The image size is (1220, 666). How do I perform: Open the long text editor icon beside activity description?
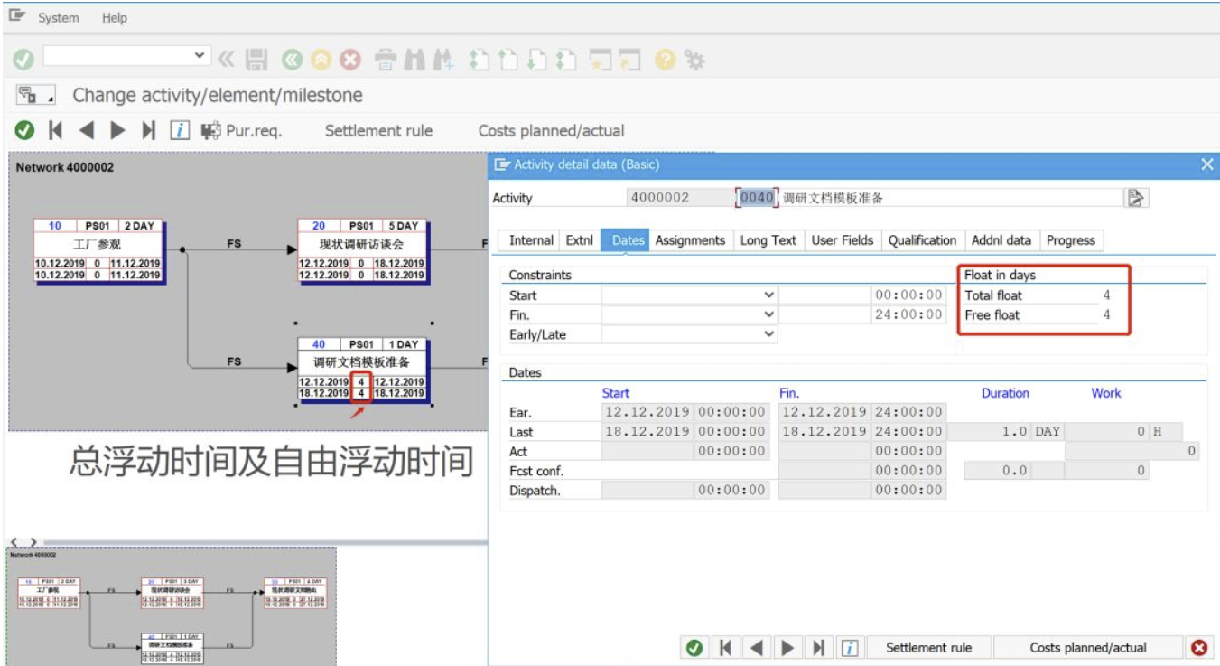(x=1136, y=198)
